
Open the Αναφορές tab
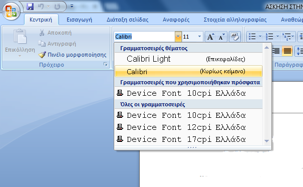click(x=176, y=20)
